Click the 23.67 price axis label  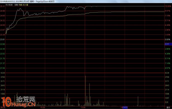(x=2, y=30)
